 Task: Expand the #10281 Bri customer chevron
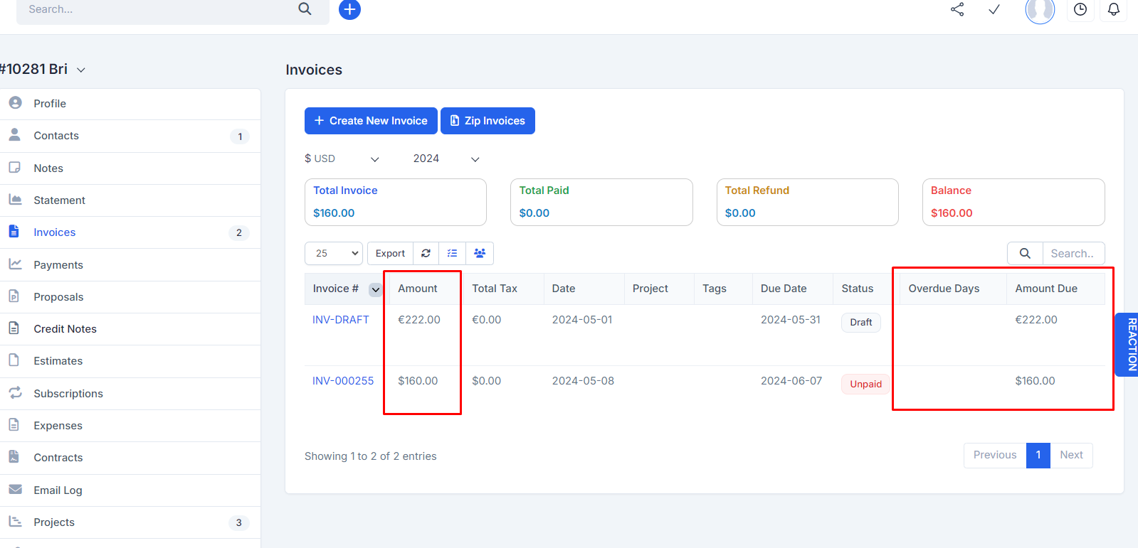[81, 70]
